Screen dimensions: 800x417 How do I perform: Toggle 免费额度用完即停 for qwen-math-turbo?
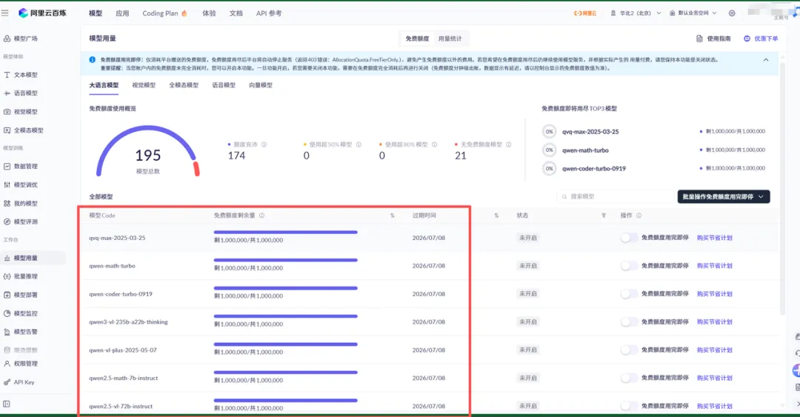coord(629,265)
